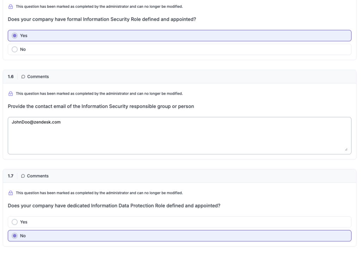
Task: Click the highlighted Yes option row in Security Role question
Action: (x=179, y=36)
